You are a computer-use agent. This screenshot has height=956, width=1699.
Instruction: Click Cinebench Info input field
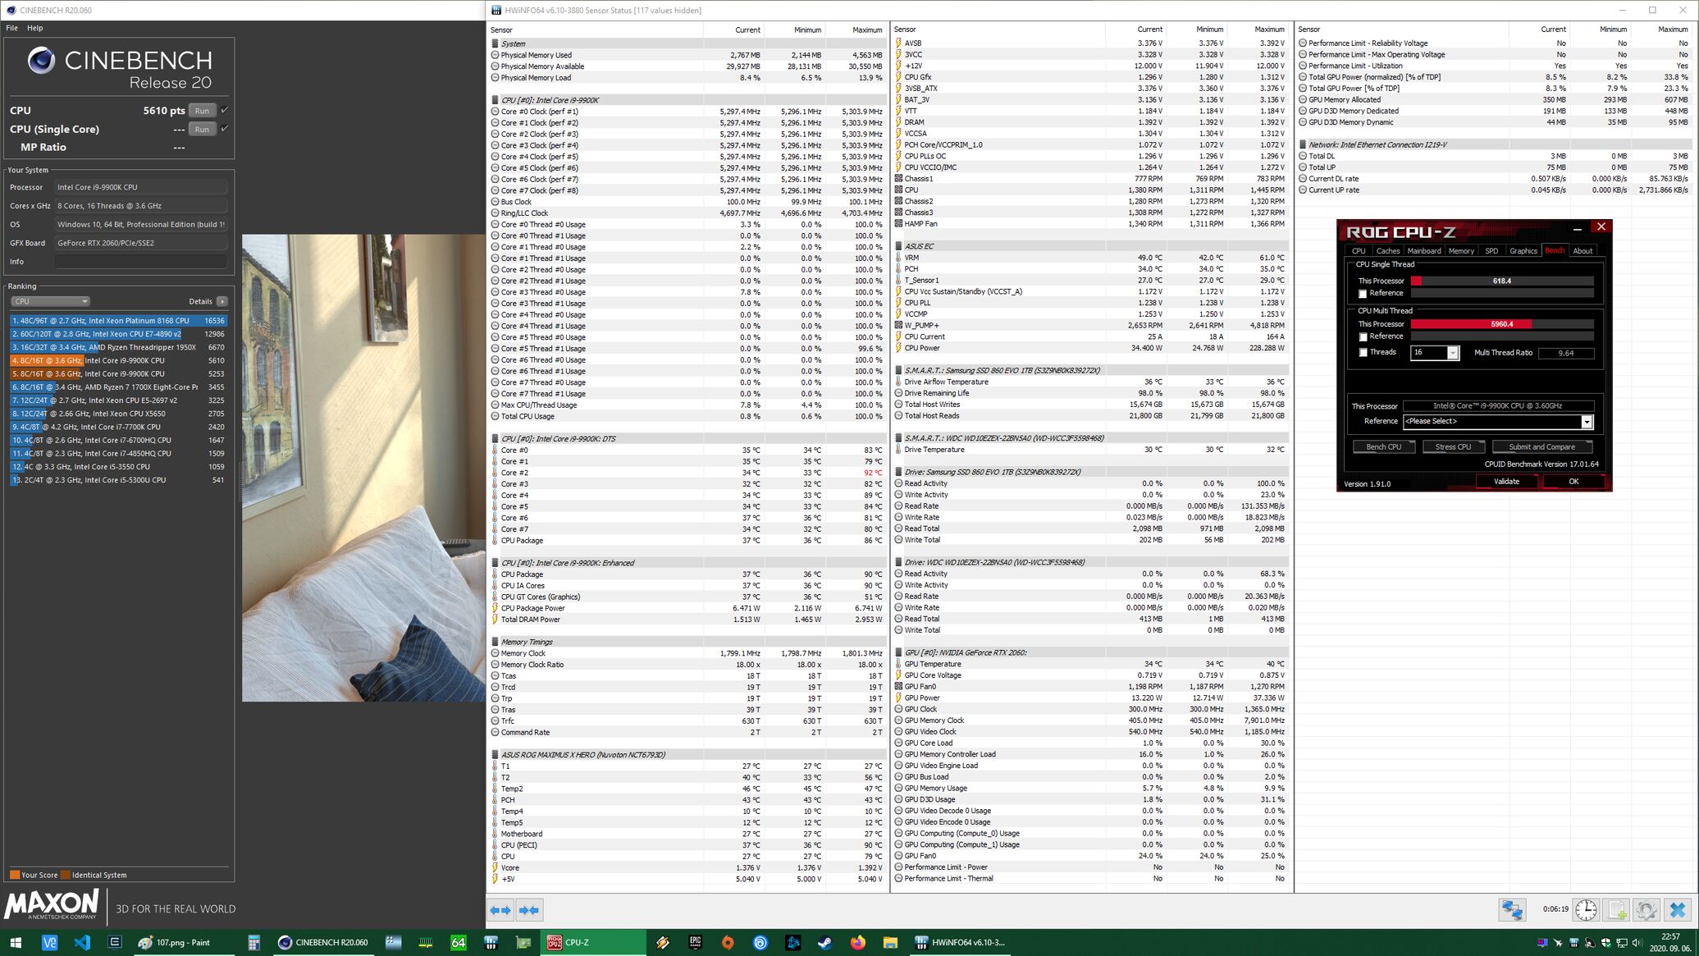140,262
